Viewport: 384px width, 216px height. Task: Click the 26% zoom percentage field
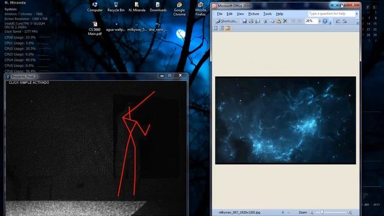click(311, 21)
